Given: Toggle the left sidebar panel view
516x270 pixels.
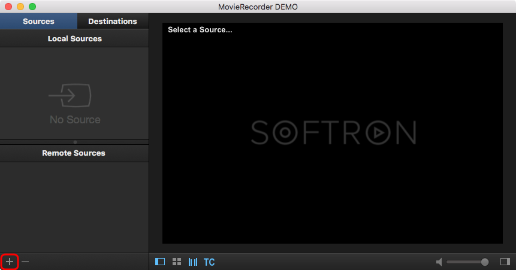Looking at the screenshot, I should pos(160,262).
